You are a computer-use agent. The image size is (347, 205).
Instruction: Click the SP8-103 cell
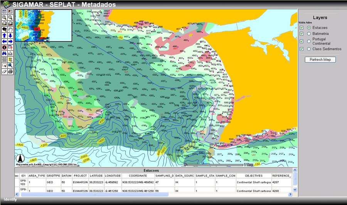coord(23,182)
